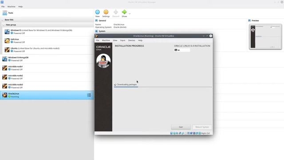
Task: Click USB devices icon in VM status bar
Action: [x=183, y=133]
